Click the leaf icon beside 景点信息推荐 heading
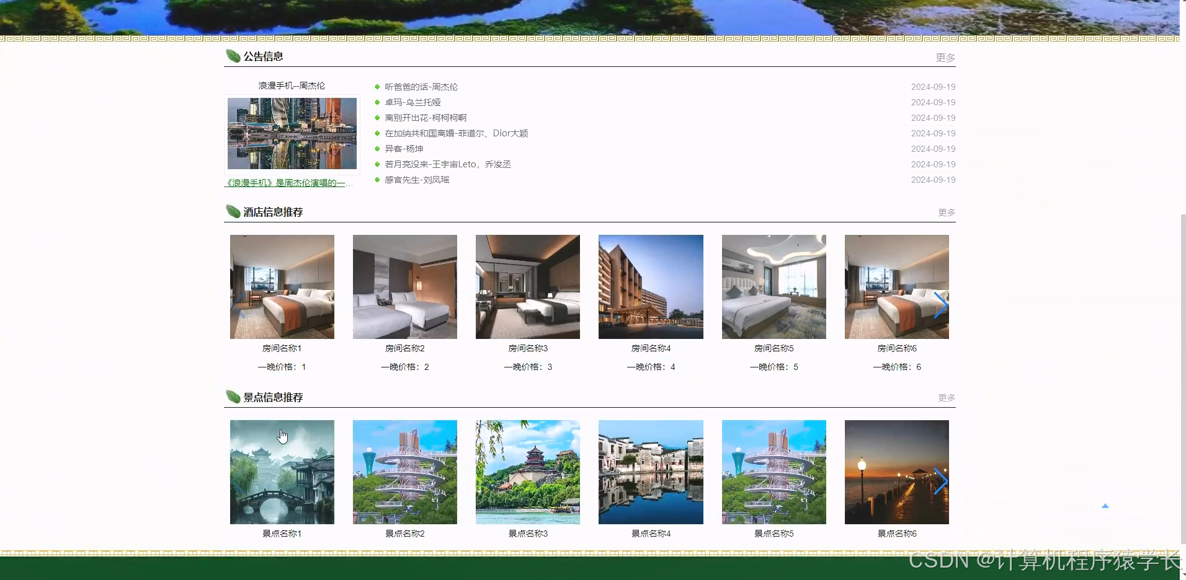Image resolution: width=1186 pixels, height=580 pixels. coord(233,397)
